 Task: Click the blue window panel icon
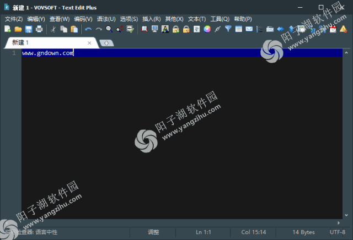tap(239, 29)
